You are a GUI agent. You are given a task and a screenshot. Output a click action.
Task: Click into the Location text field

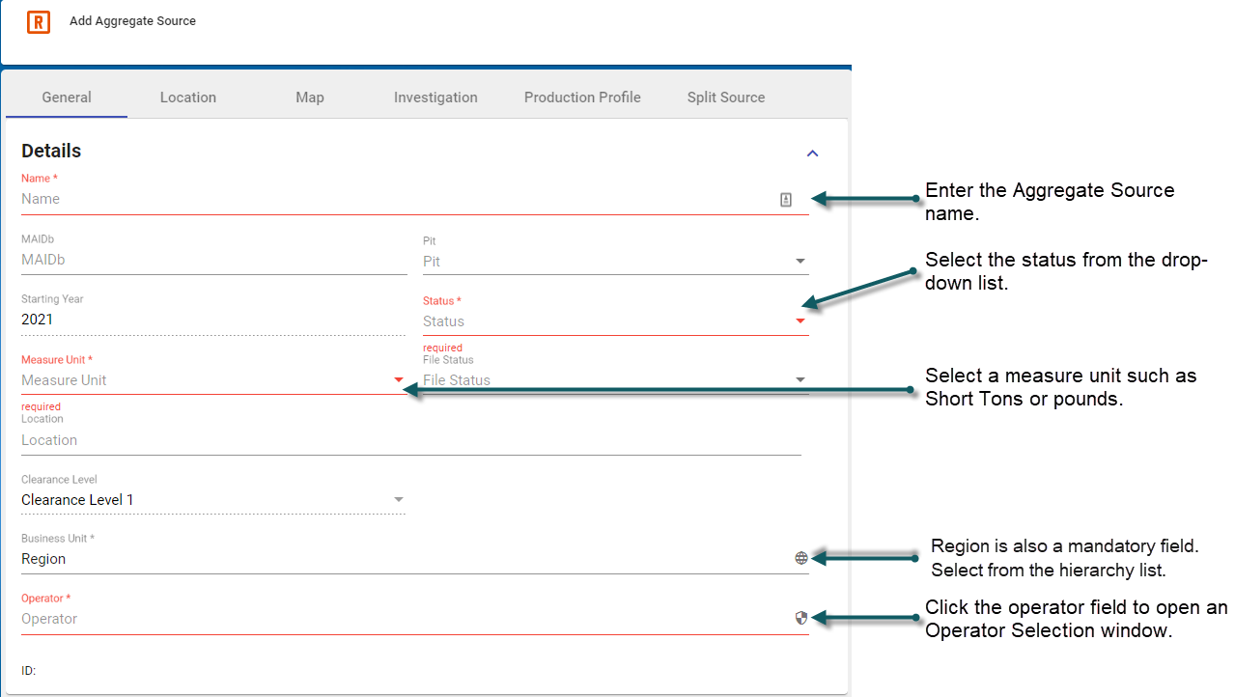[x=406, y=440]
